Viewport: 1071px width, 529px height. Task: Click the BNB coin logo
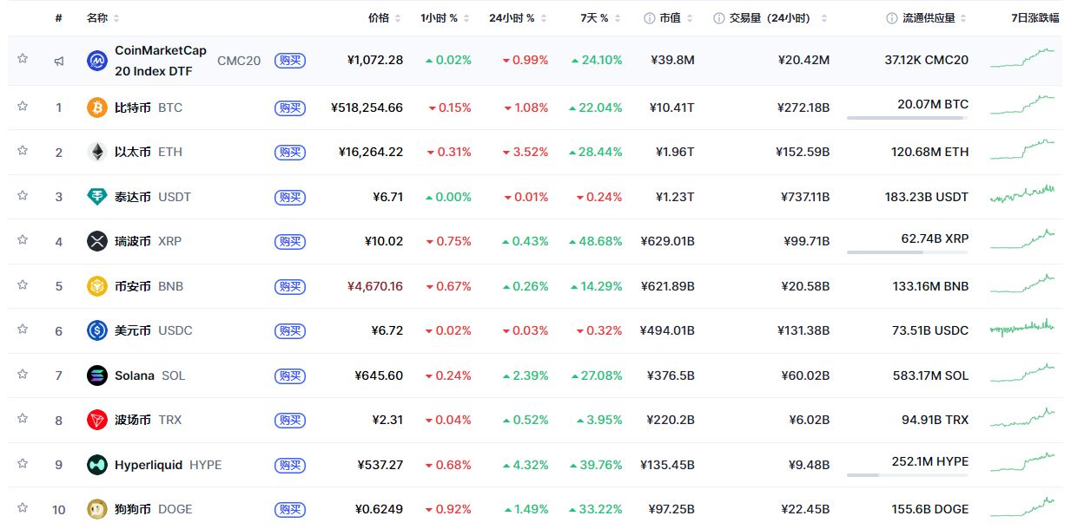[97, 286]
